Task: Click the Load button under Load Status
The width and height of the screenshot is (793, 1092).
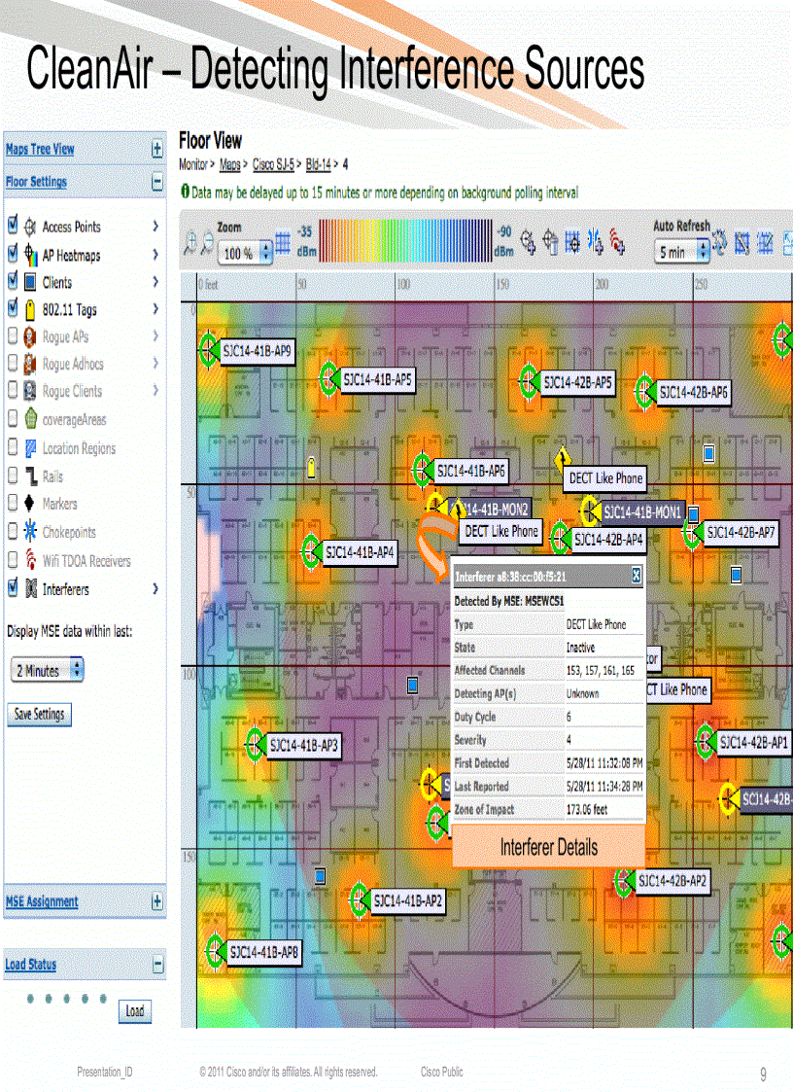Action: [x=134, y=1011]
